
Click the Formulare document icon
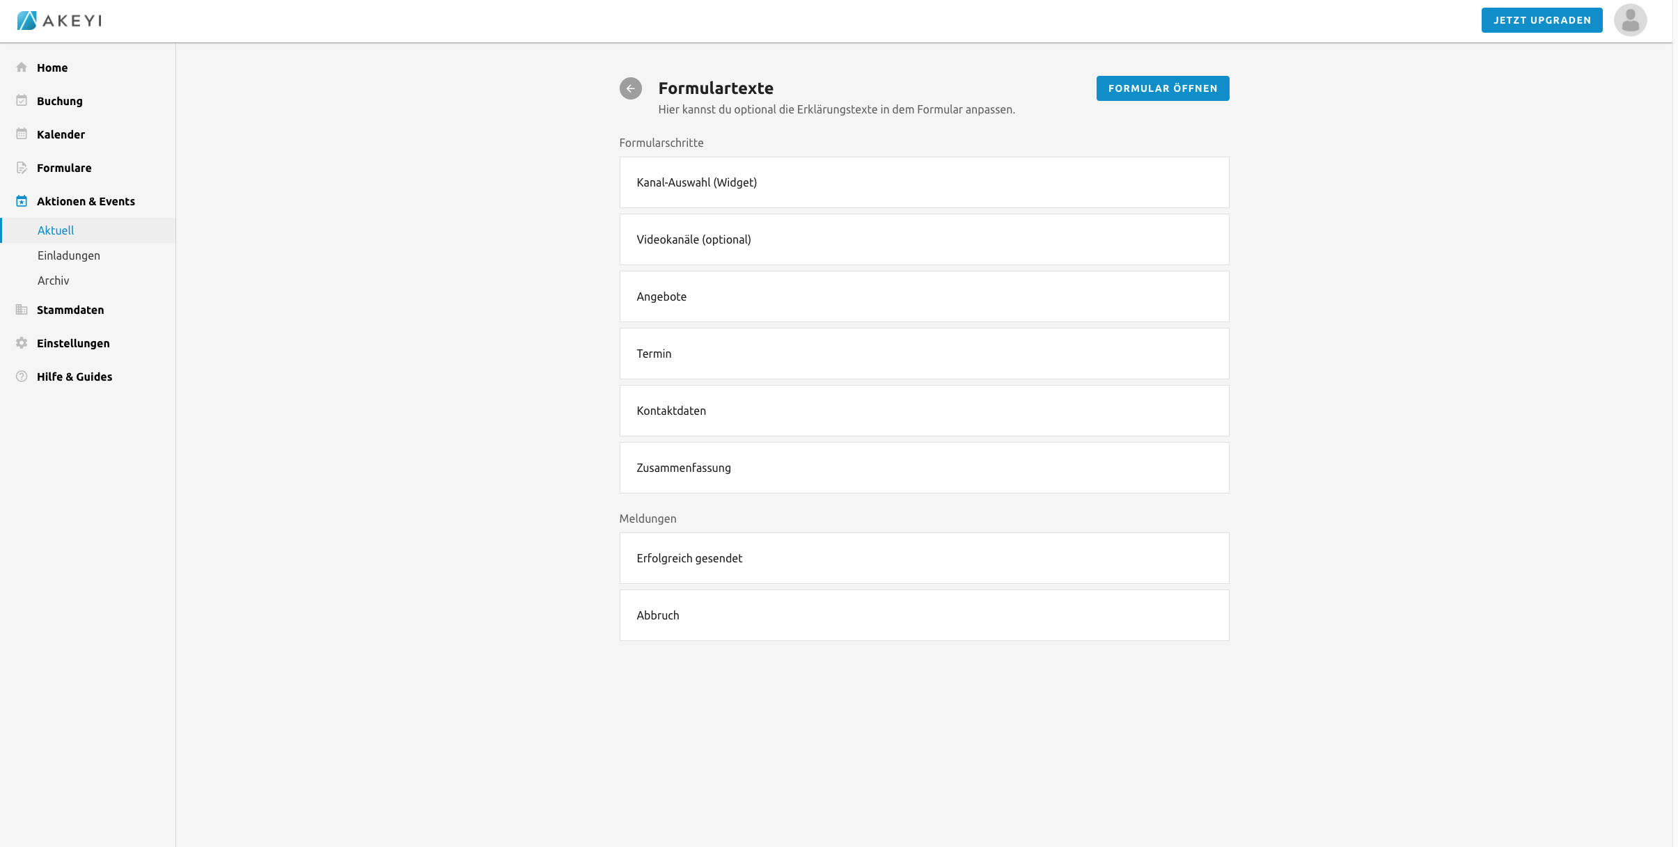22,168
